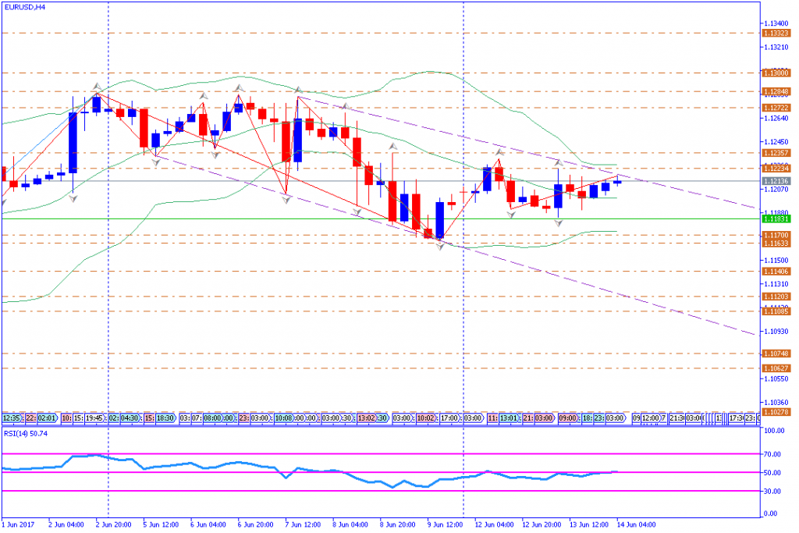Screen dimensions: 799x533
Task: Click the gray current price tag 1.12136
Action: 776,181
